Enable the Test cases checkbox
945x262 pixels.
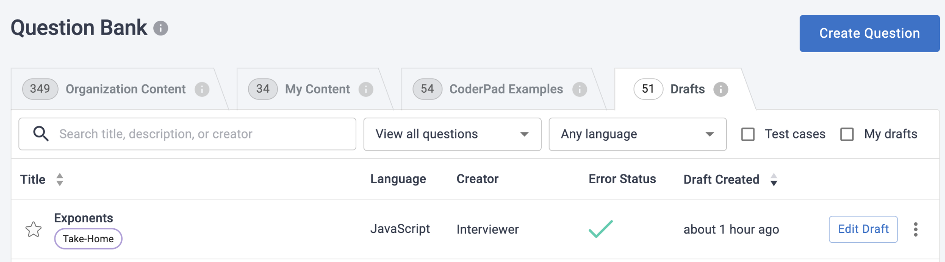tap(748, 134)
